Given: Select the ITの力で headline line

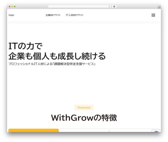Looking at the screenshot, I should [x=26, y=46].
